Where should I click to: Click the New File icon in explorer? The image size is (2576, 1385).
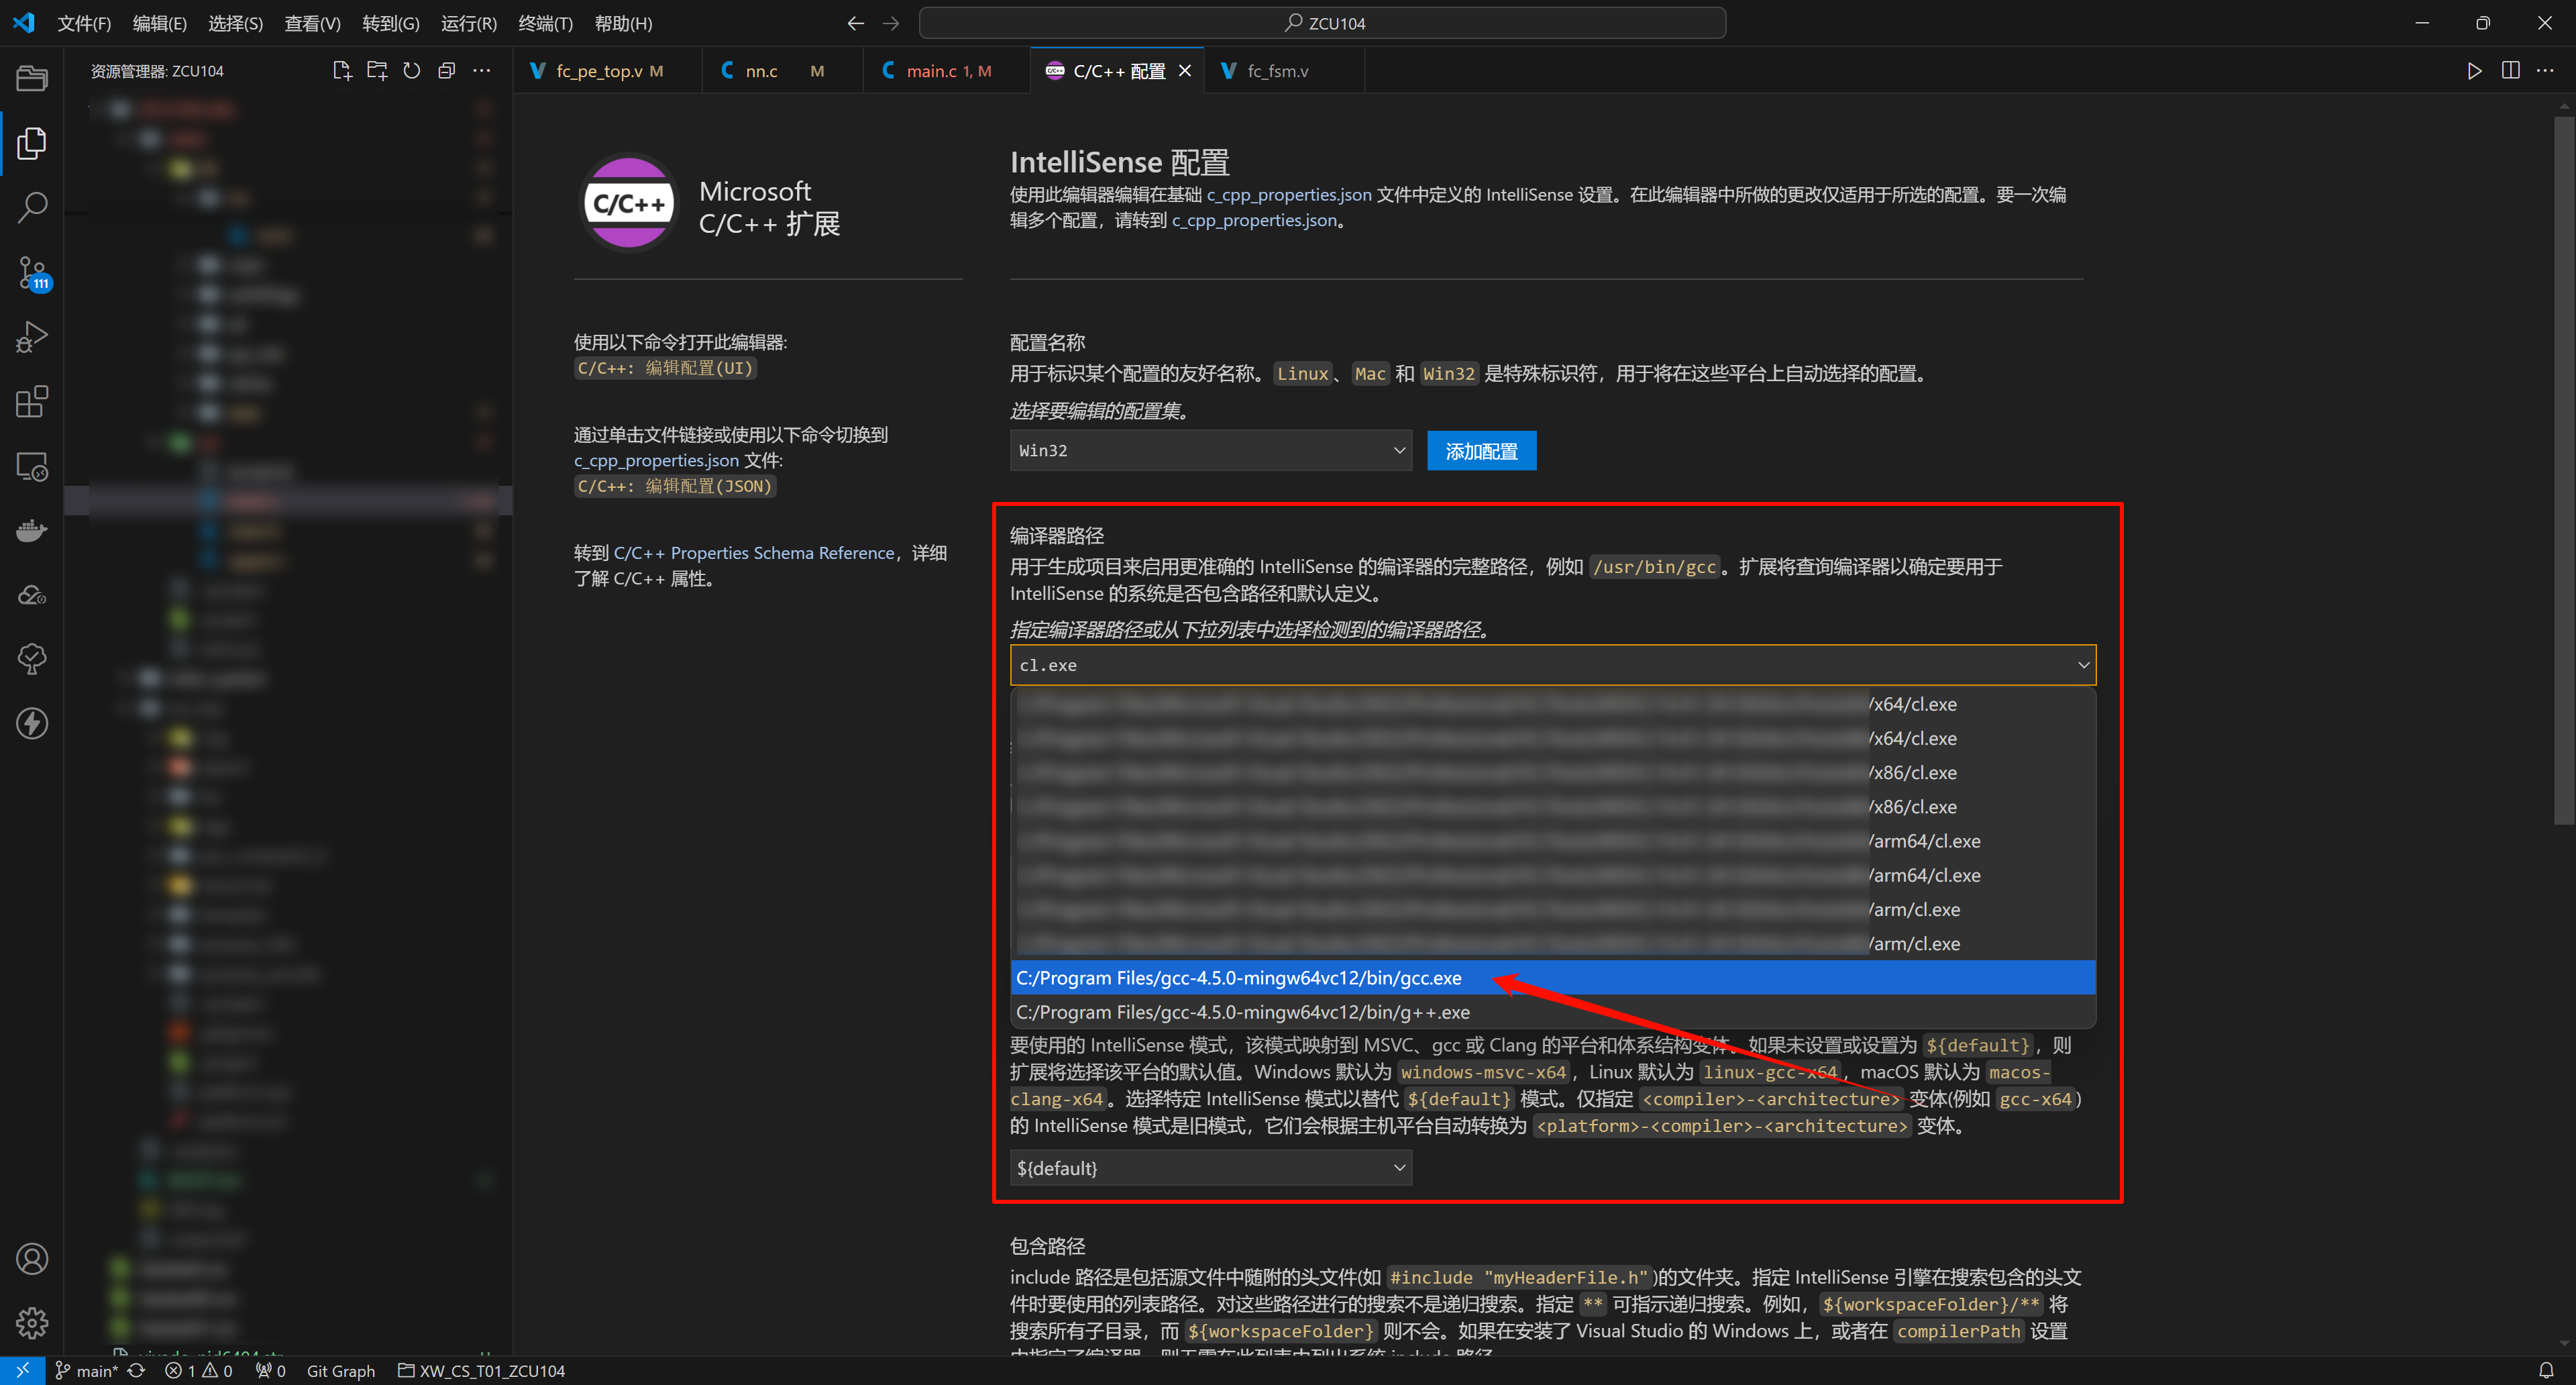coord(342,71)
